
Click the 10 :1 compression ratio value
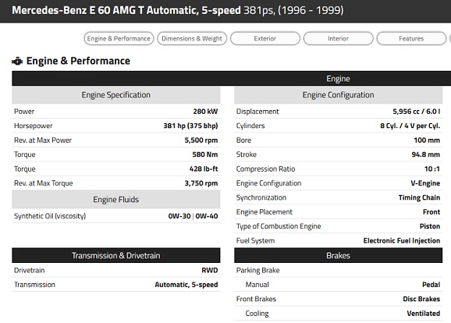click(x=432, y=169)
